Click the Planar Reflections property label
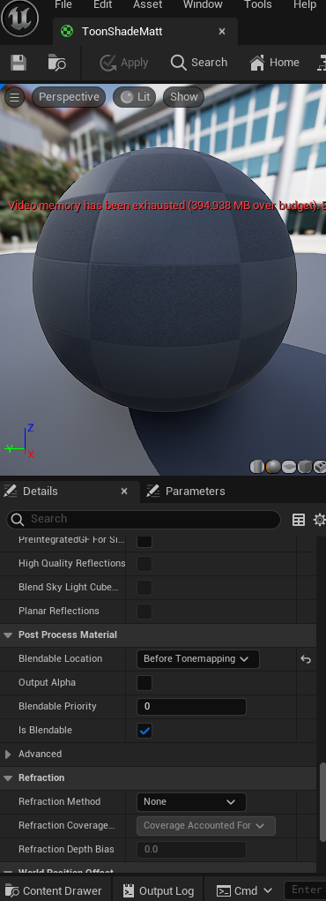Image resolution: width=326 pixels, height=901 pixels. 58,612
